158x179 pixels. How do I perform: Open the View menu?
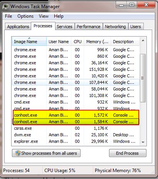click(44, 16)
